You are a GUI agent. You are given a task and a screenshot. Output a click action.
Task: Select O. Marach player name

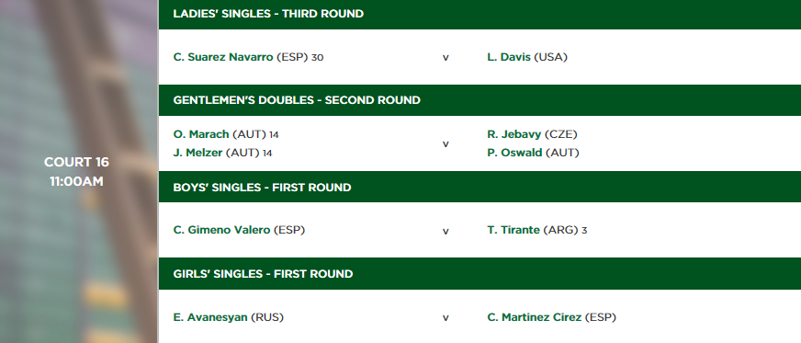coord(201,134)
